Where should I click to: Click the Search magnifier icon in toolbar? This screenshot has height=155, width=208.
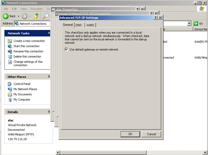[x=46, y=16]
